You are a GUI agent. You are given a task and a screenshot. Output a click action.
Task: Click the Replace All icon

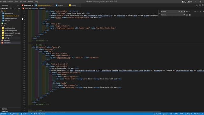[190, 15]
